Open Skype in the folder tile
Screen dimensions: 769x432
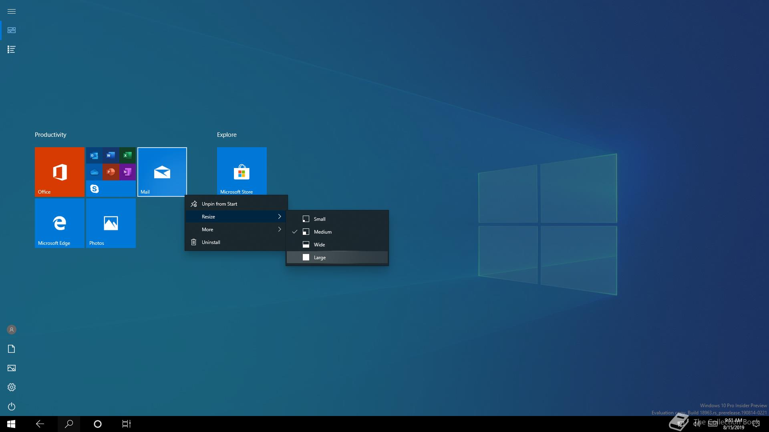point(94,189)
